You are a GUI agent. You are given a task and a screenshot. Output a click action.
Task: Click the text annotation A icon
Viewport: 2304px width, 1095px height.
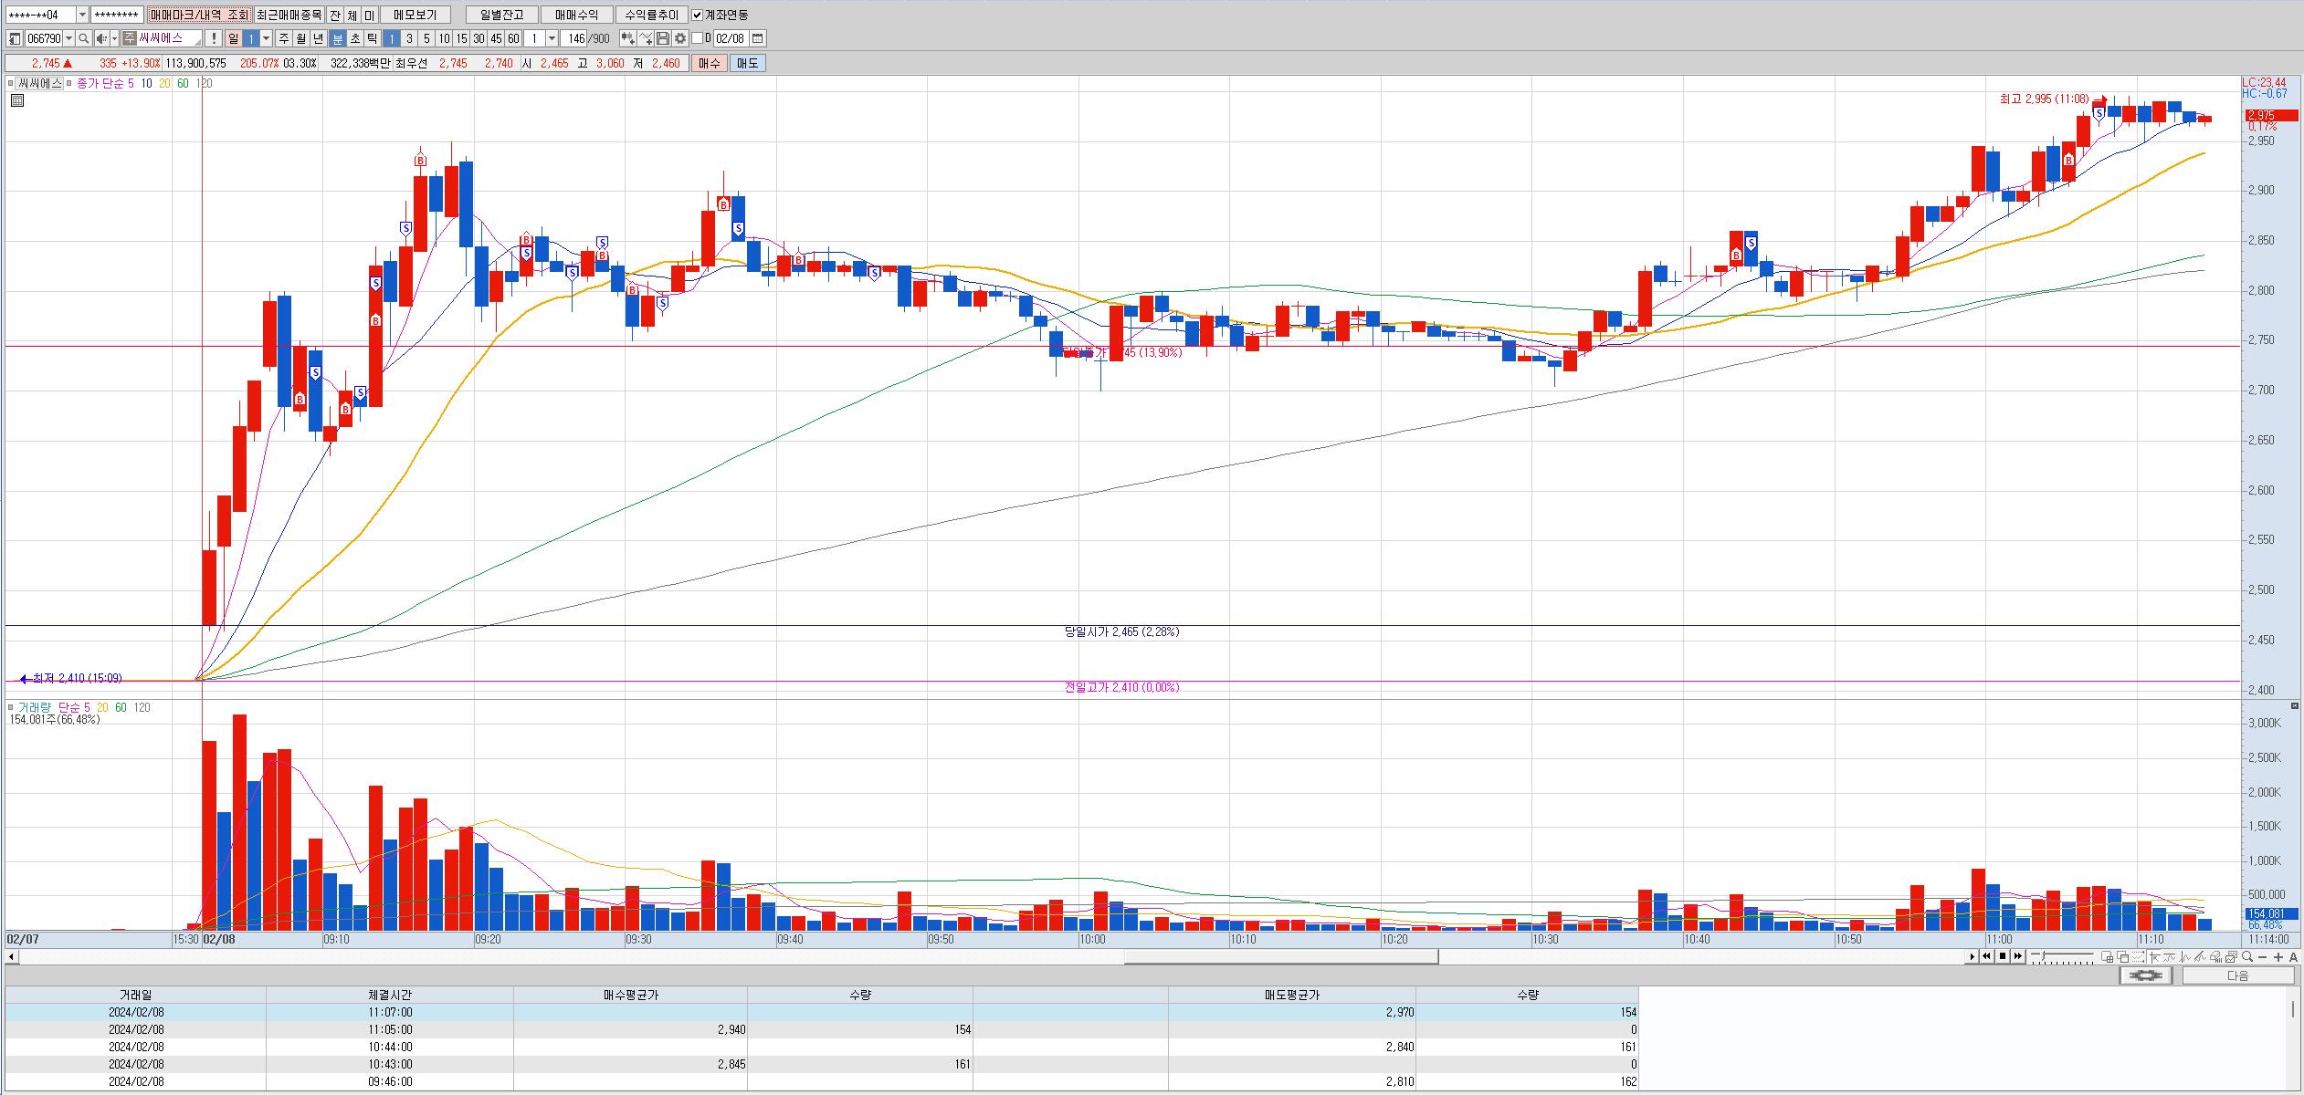pyautogui.click(x=2294, y=956)
